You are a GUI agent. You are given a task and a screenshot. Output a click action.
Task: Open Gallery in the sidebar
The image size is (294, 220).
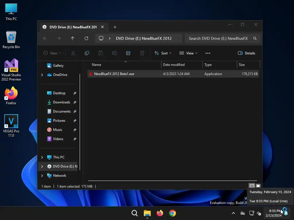click(x=58, y=66)
